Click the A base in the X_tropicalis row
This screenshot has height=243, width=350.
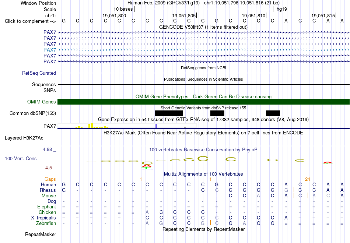[286, 218]
